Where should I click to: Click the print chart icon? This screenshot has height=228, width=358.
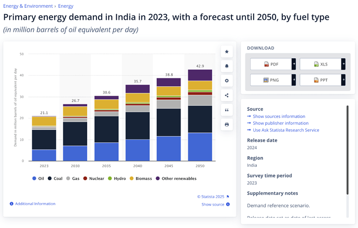[227, 125]
